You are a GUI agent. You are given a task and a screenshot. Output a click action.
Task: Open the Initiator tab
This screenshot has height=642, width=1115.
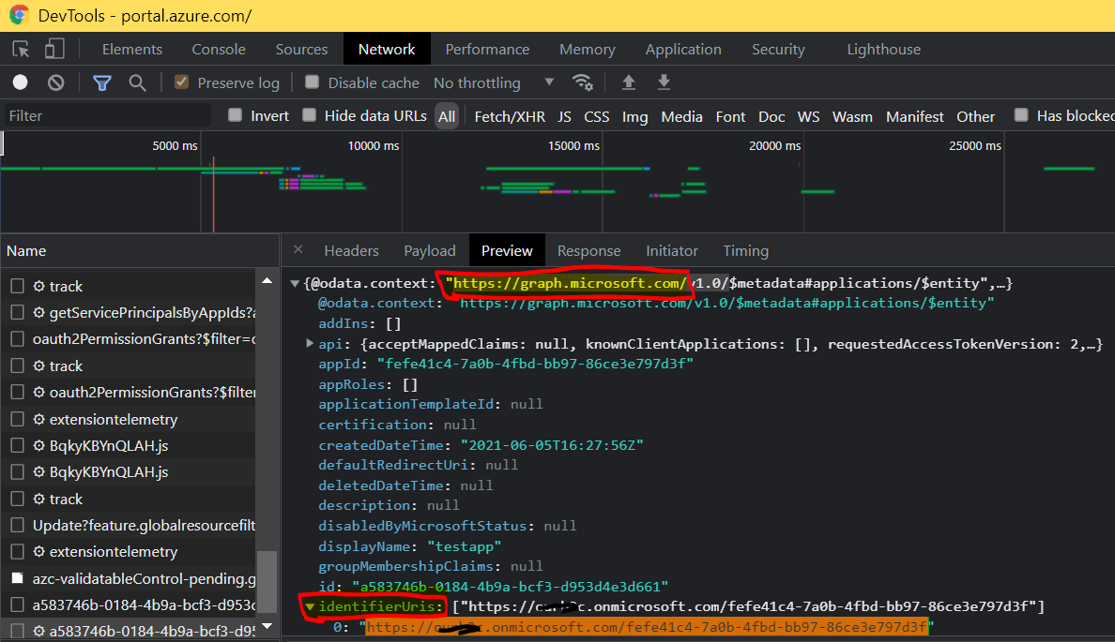(x=672, y=250)
